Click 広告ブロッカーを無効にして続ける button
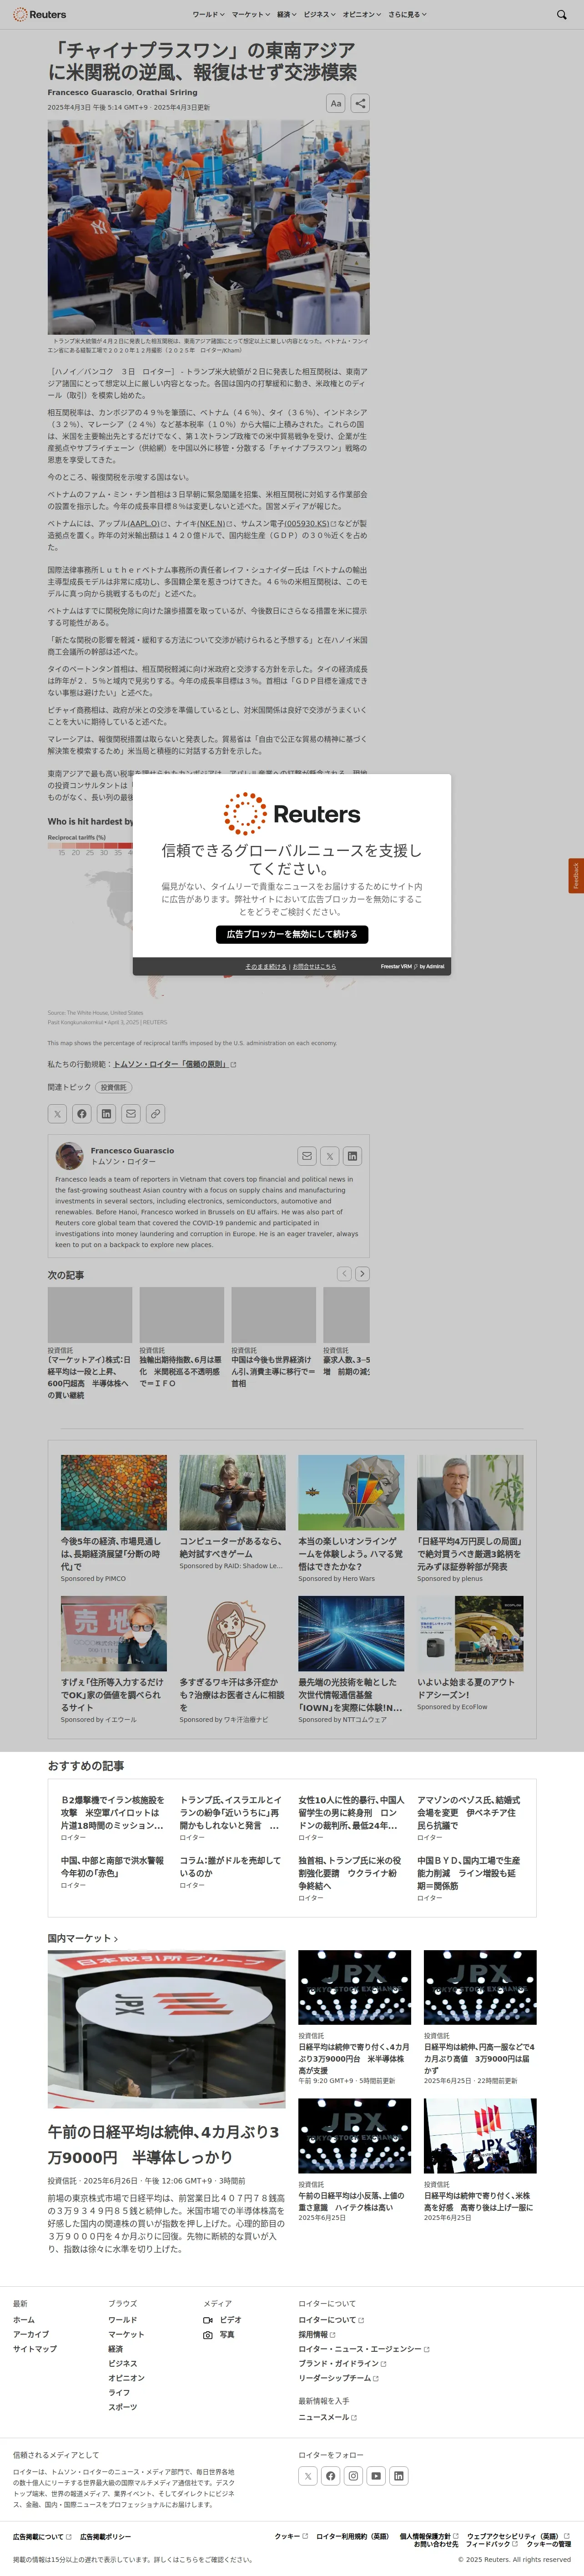Viewport: 584px width, 2576px height. [x=292, y=934]
